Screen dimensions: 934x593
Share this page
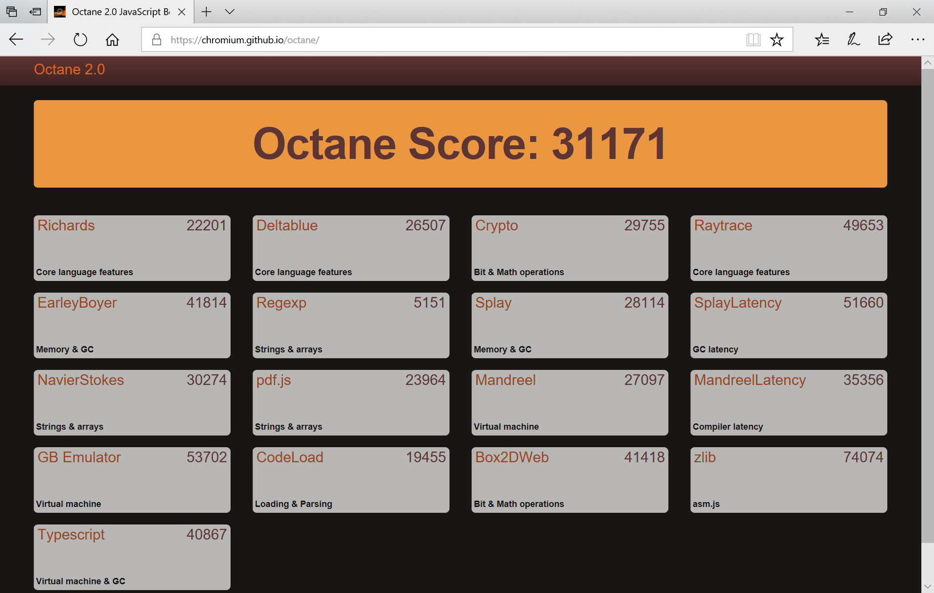coord(885,40)
